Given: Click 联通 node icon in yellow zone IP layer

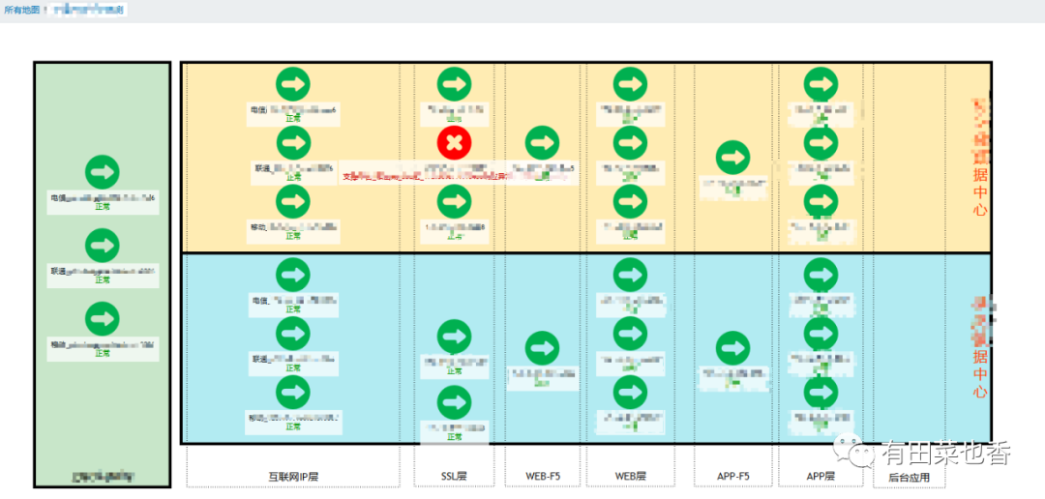Looking at the screenshot, I should 293,142.
